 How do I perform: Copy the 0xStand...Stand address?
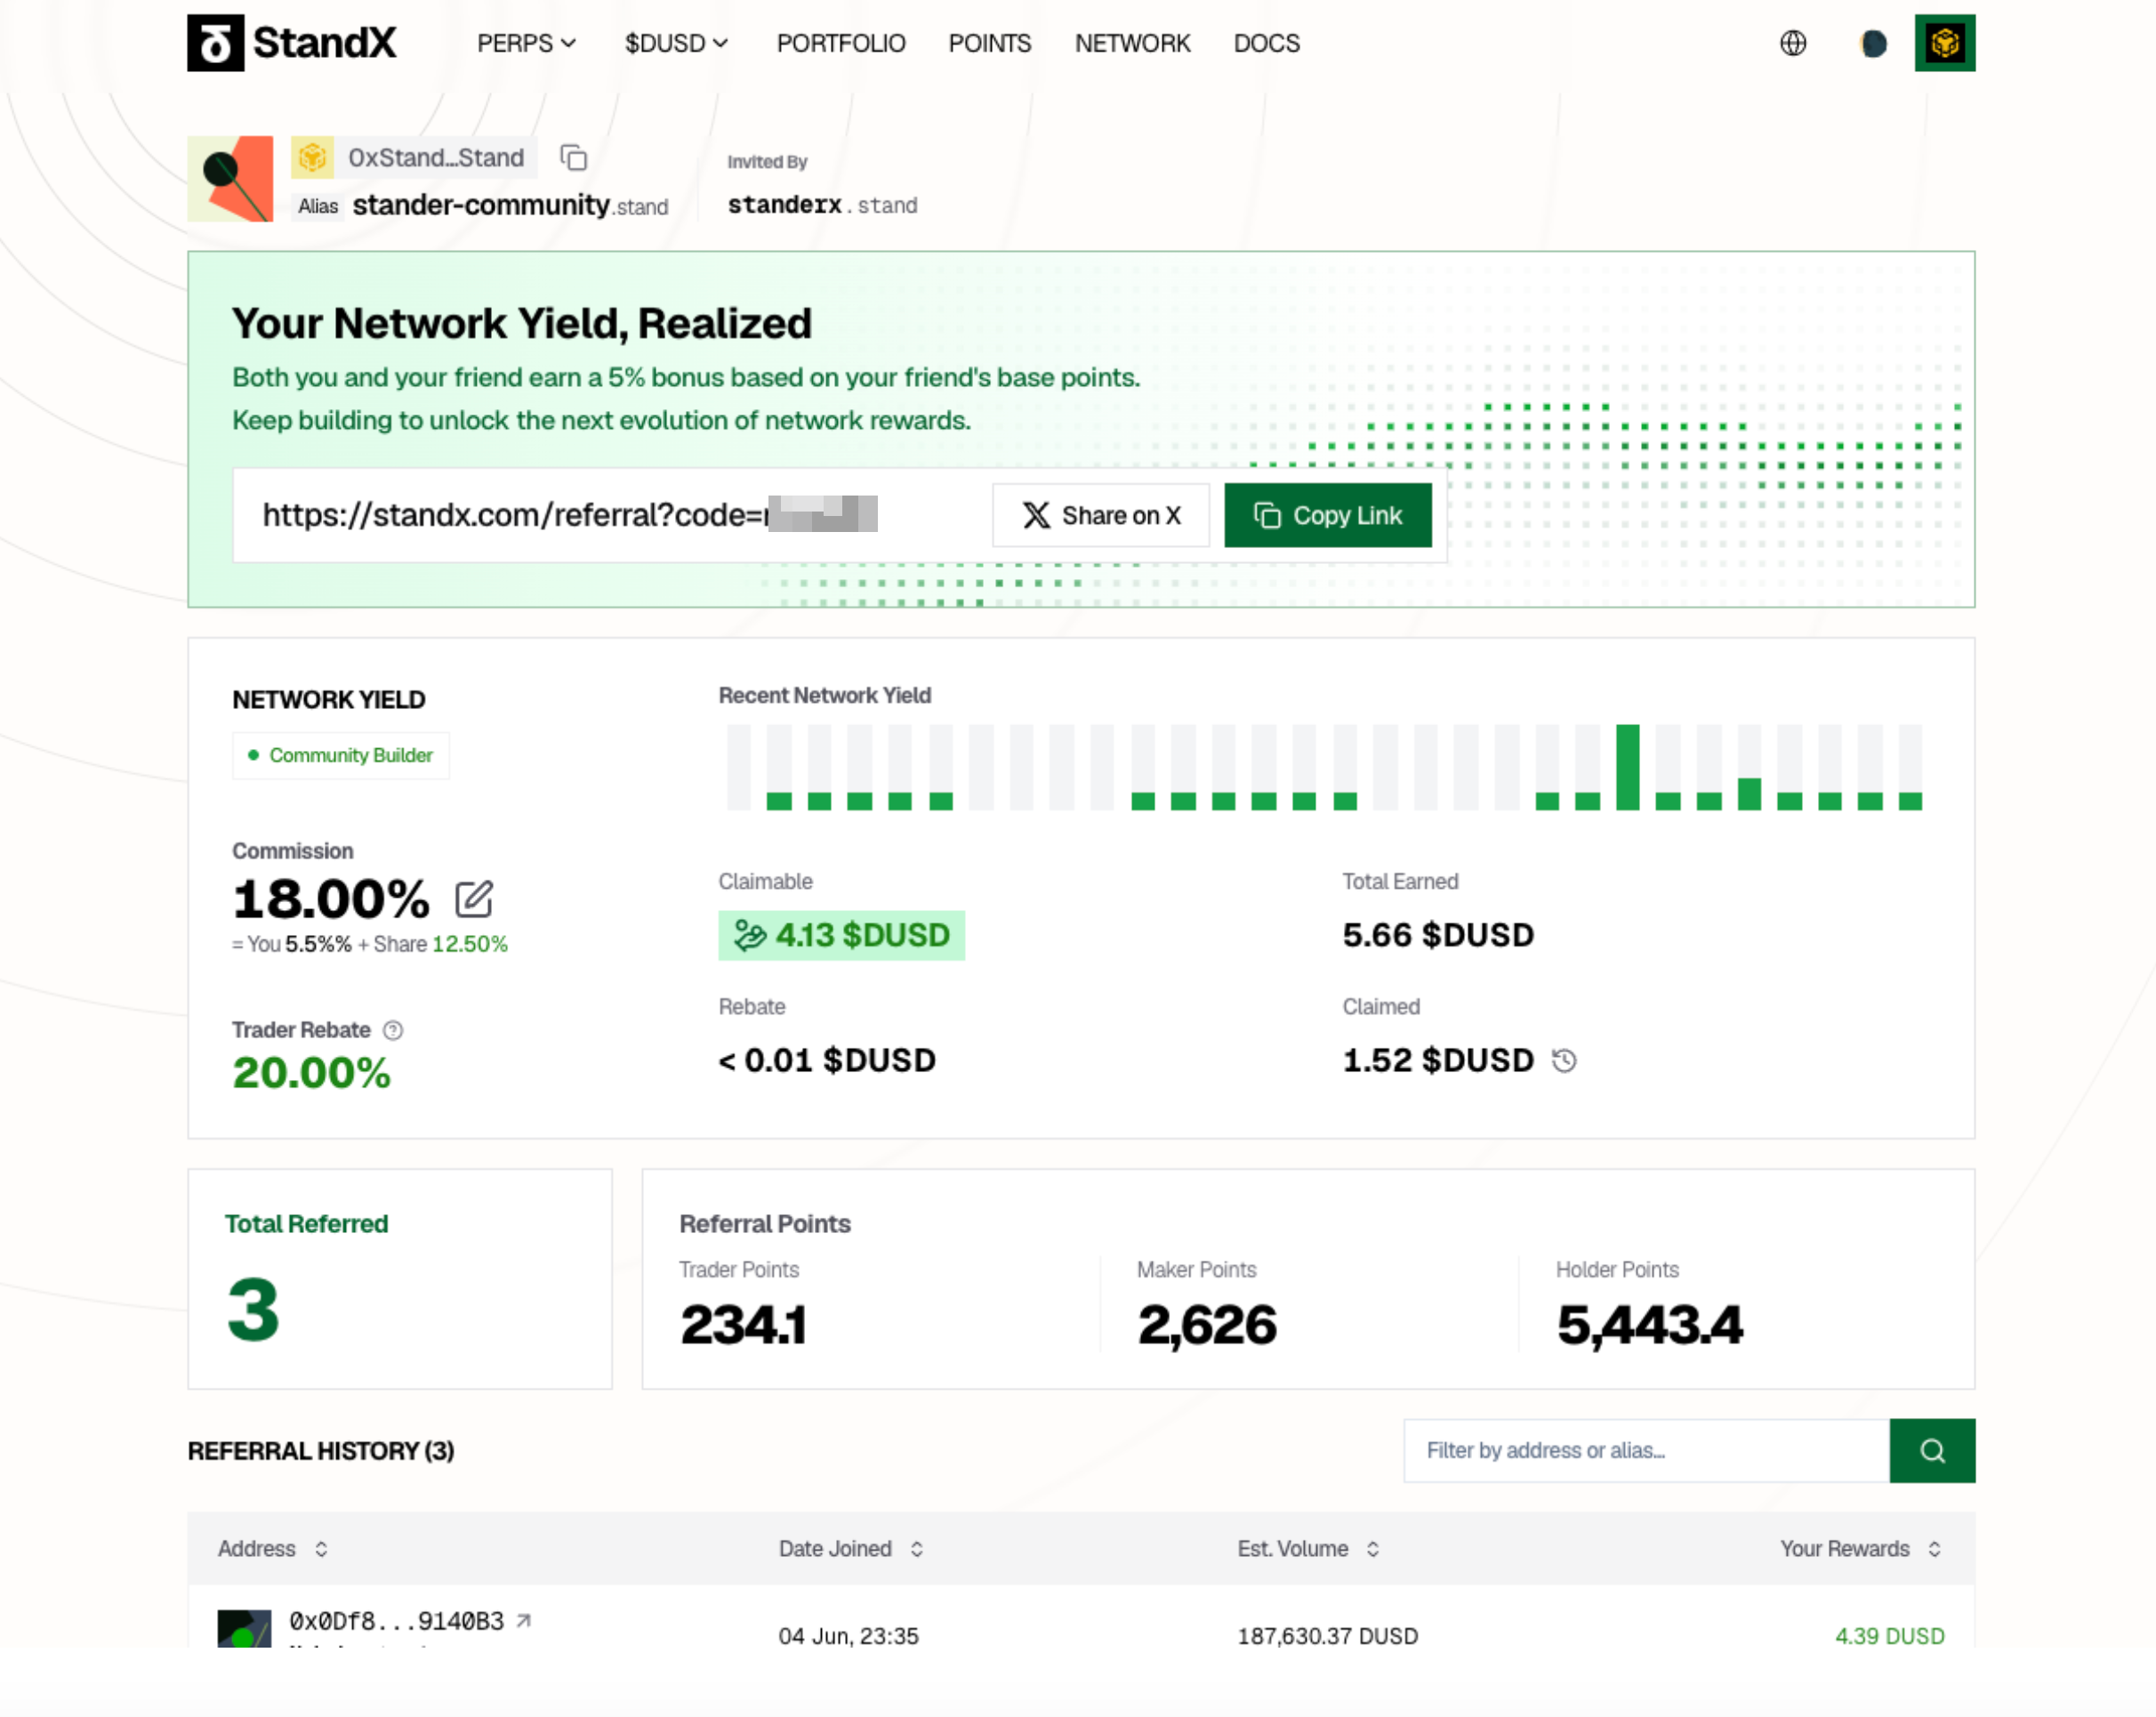[573, 158]
